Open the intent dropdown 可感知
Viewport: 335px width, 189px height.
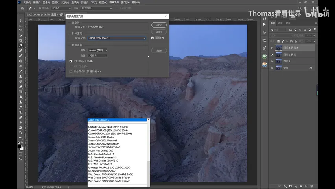pos(98,56)
